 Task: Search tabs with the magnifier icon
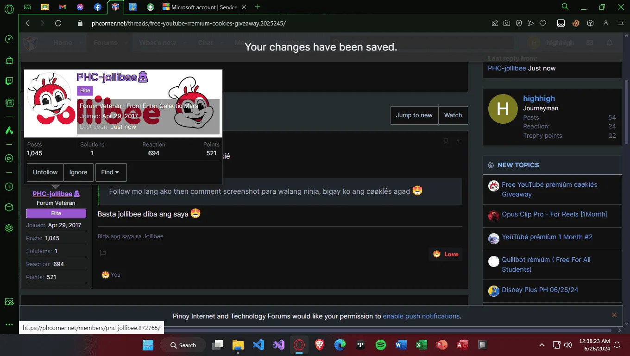(565, 6)
